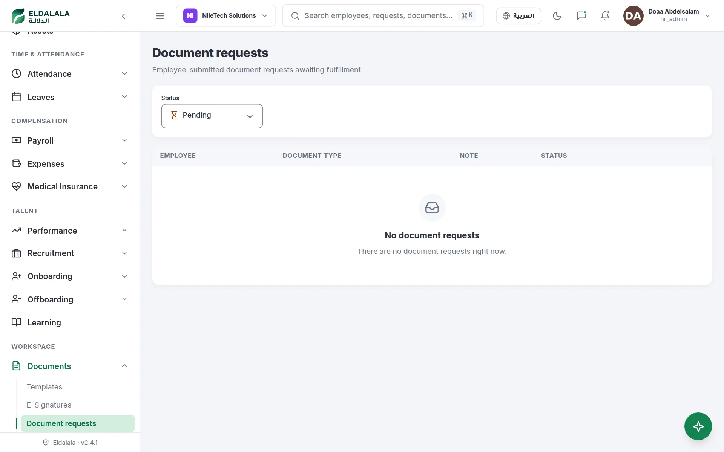Click the NOTE column header

469,156
